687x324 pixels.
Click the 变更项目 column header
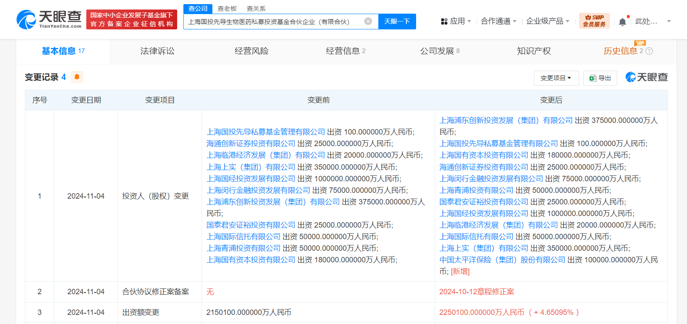[160, 100]
